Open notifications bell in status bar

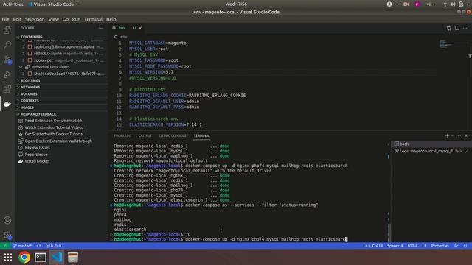(465, 246)
